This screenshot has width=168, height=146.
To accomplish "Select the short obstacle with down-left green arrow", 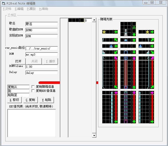I will (110, 52).
